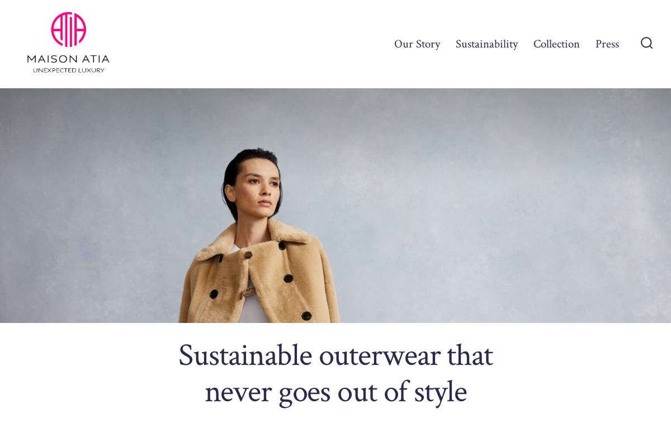Click the metal clasp on the coat
This screenshot has width=671, height=447.
249,291
